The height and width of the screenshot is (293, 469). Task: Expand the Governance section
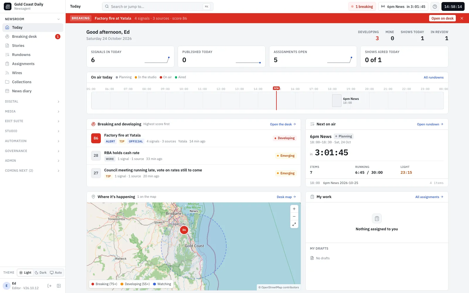33,151
